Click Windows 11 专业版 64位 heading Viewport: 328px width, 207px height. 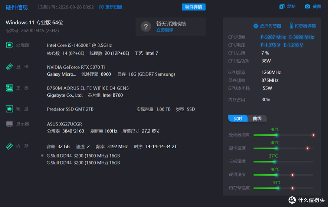coord(34,22)
